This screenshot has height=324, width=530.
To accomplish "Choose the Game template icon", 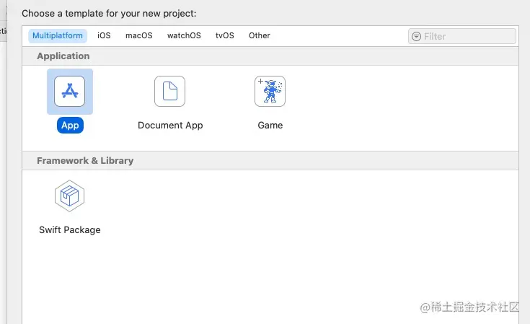I will pyautogui.click(x=270, y=92).
